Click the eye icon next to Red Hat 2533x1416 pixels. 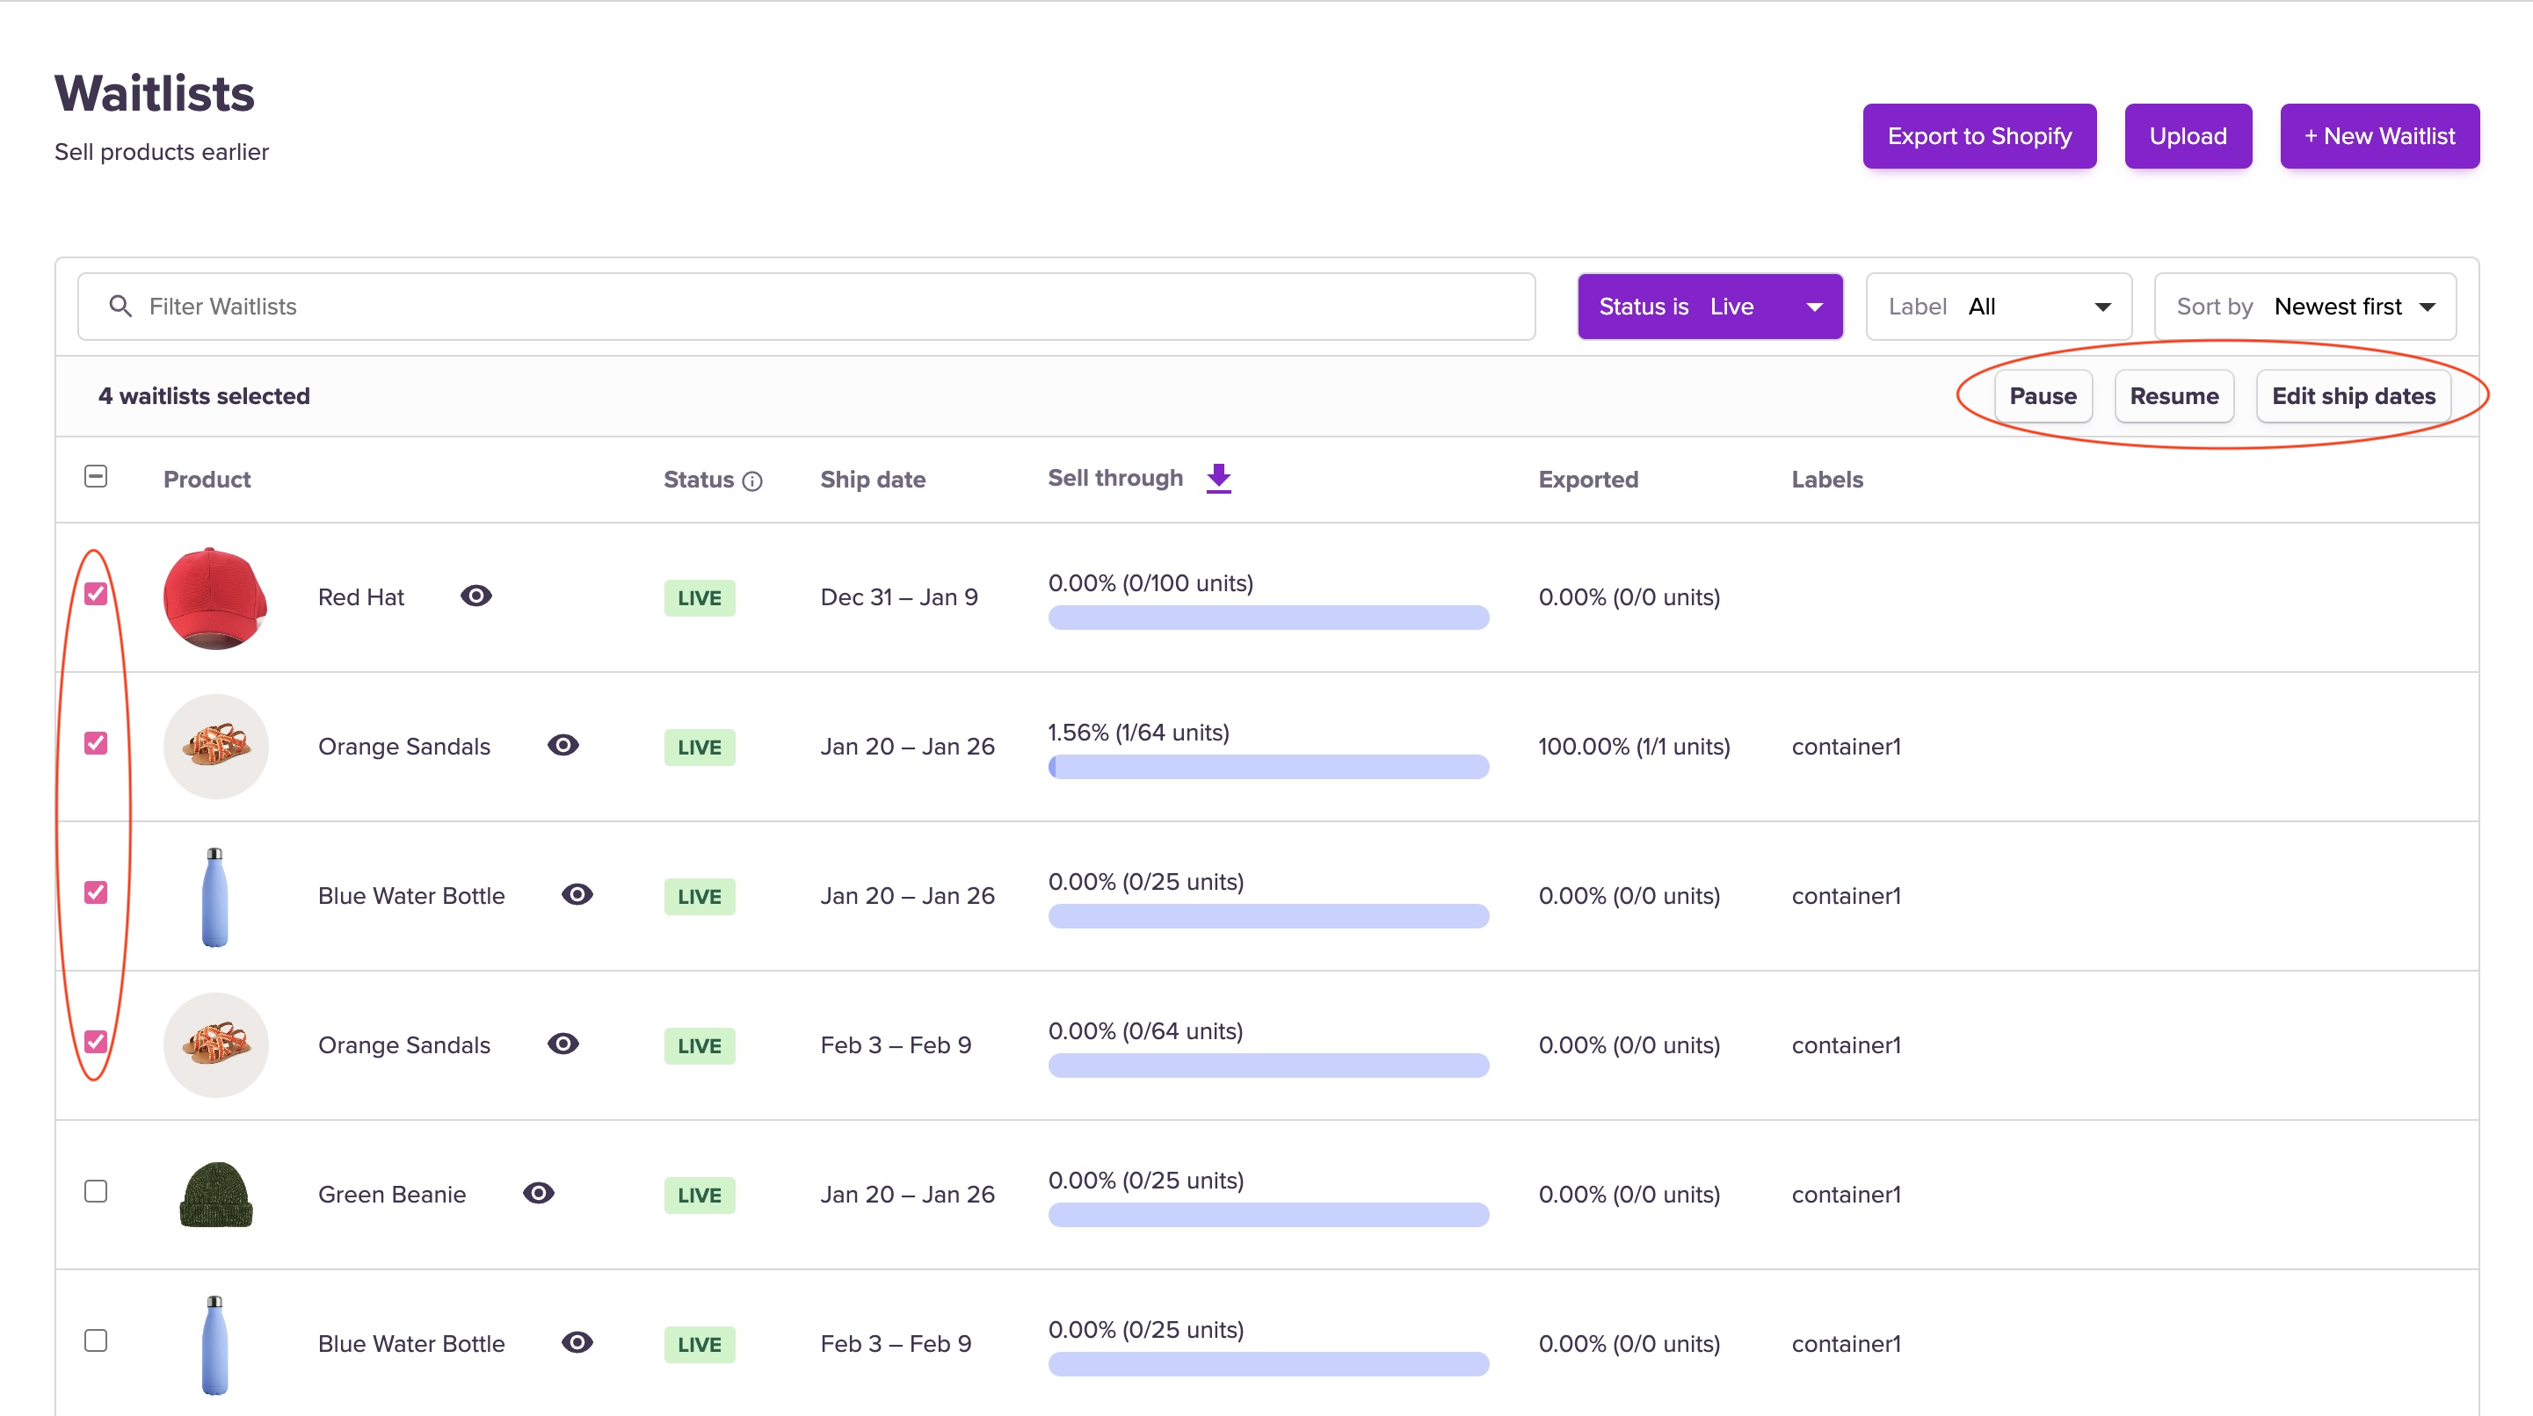[x=475, y=596]
